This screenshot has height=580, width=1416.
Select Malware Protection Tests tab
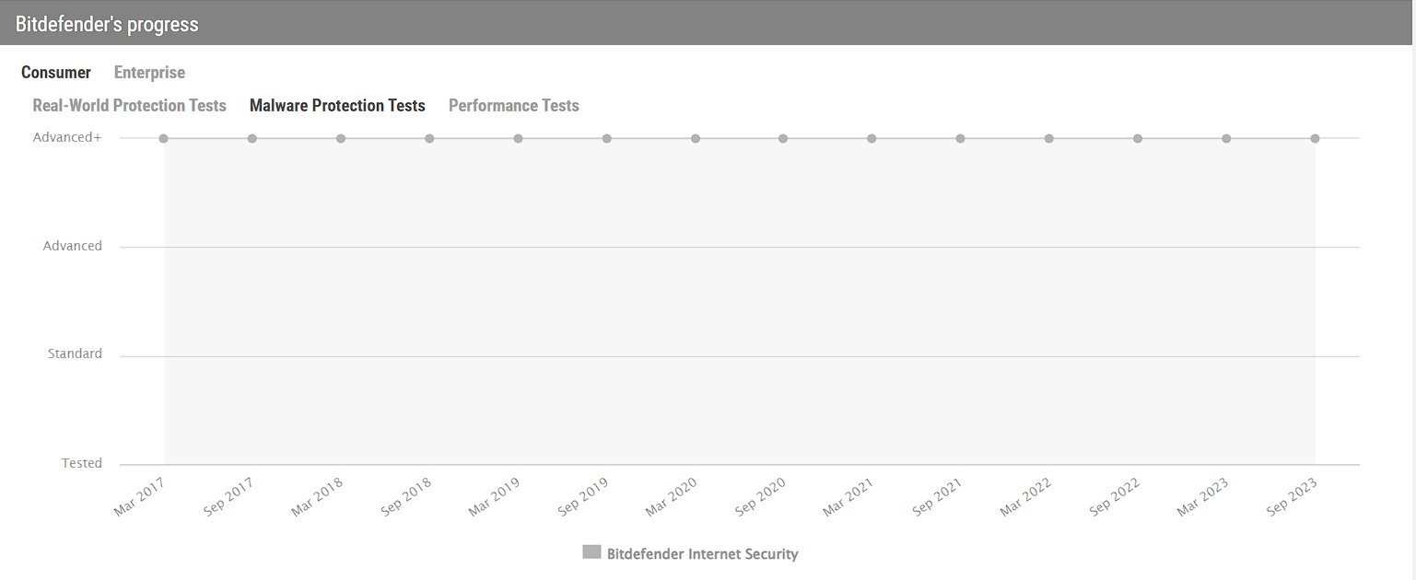pyautogui.click(x=337, y=106)
